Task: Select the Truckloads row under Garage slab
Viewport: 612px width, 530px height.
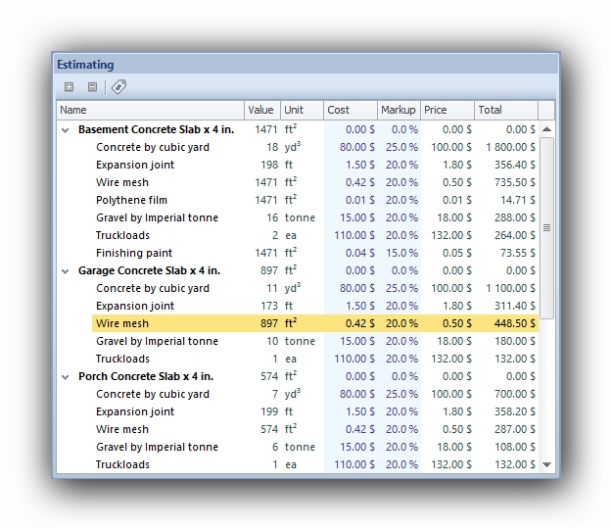Action: tap(298, 359)
